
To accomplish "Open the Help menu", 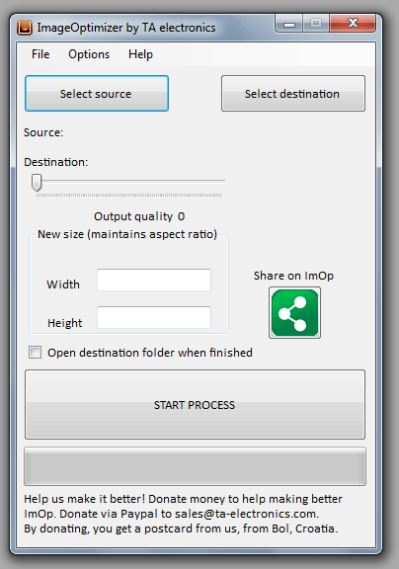I will pyautogui.click(x=140, y=54).
